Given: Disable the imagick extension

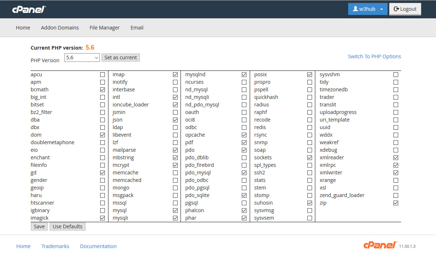Looking at the screenshot, I should click(103, 218).
